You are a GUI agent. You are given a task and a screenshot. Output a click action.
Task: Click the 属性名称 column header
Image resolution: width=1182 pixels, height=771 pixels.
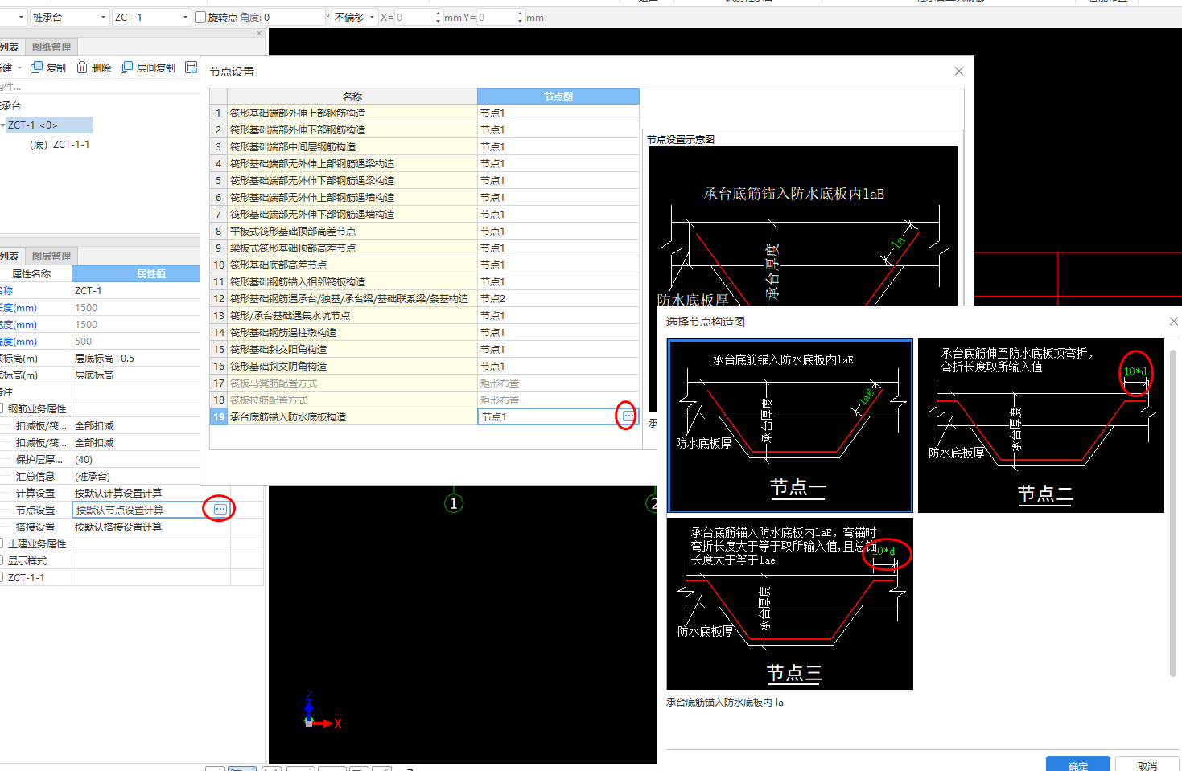31,273
